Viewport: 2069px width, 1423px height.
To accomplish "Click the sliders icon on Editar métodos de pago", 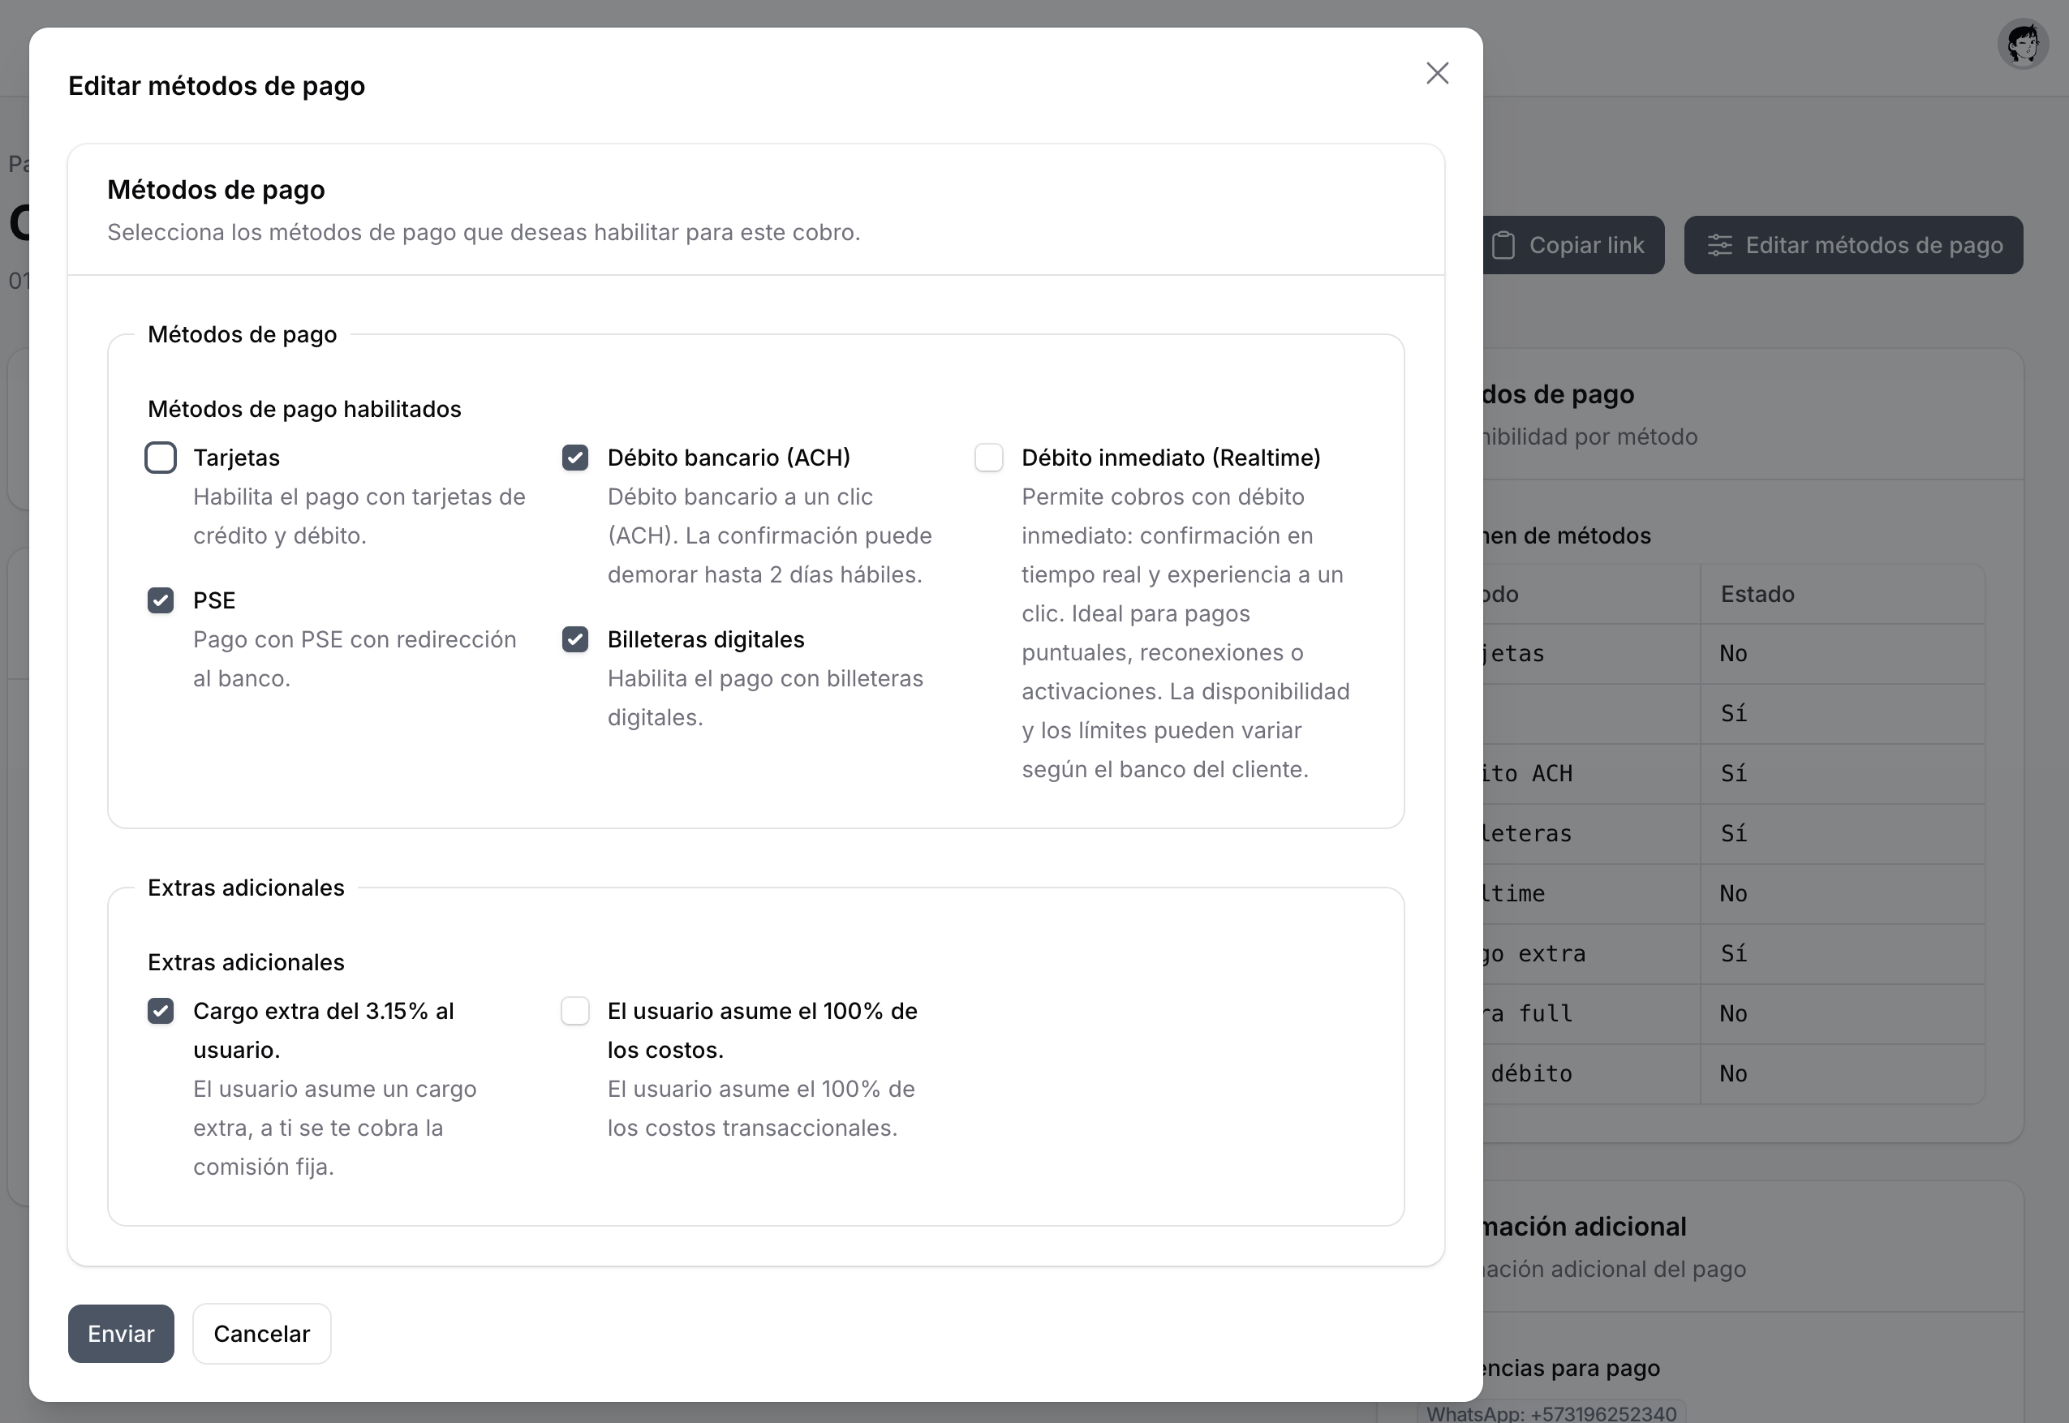I will click(1722, 245).
